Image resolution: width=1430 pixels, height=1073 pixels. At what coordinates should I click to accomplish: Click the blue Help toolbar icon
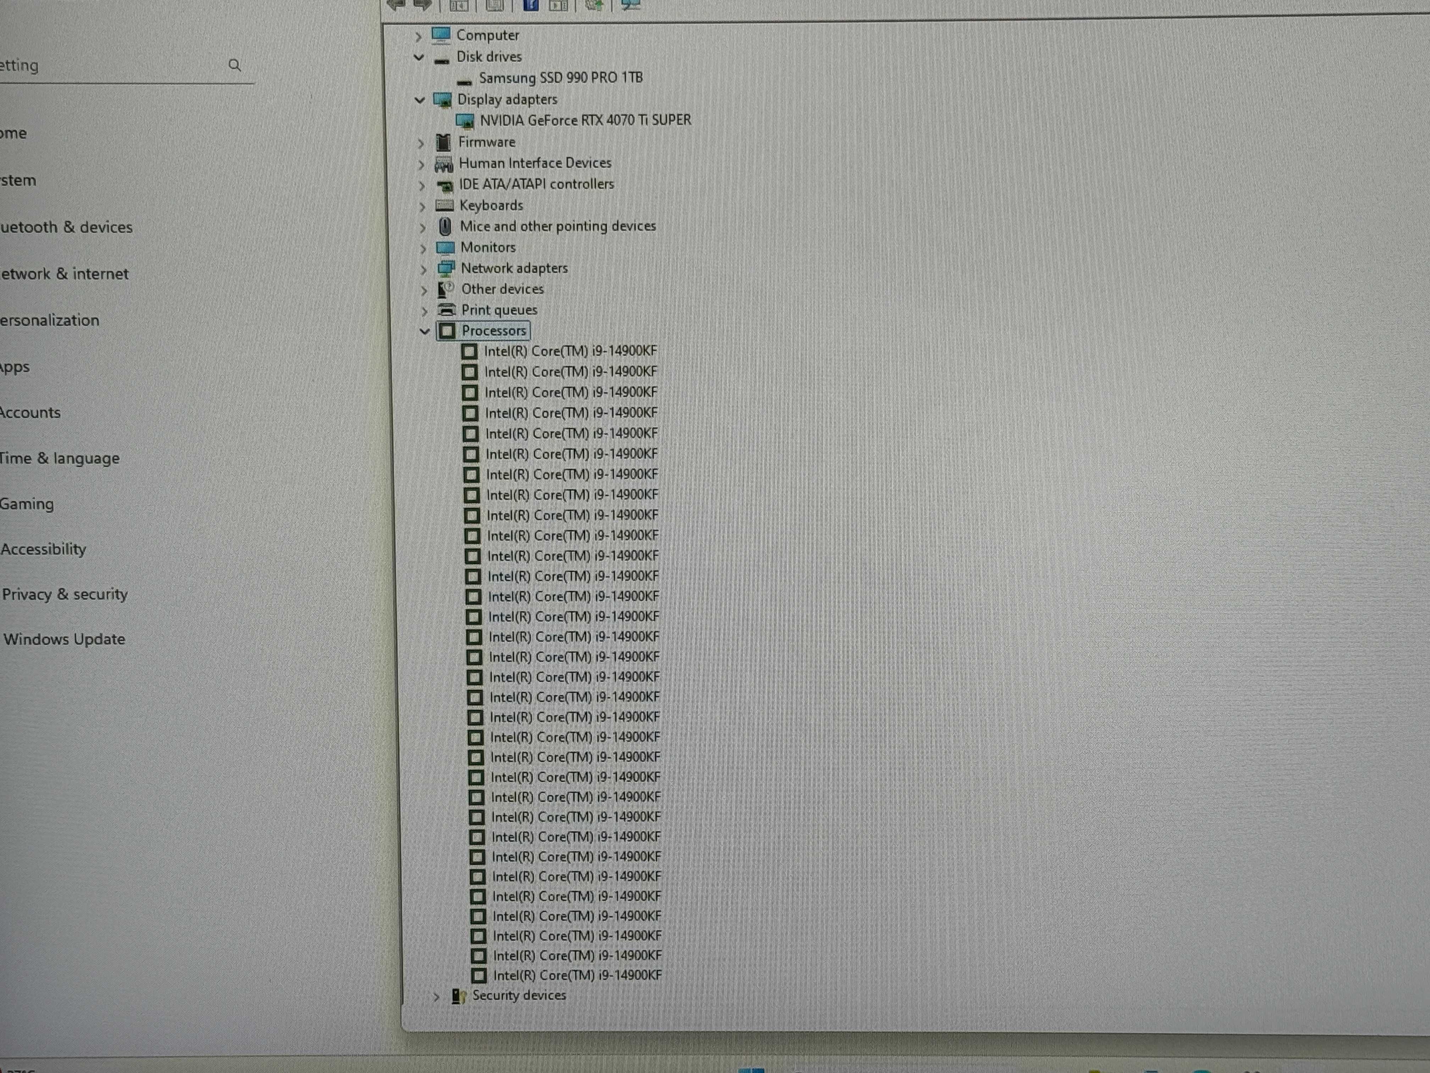(x=531, y=5)
